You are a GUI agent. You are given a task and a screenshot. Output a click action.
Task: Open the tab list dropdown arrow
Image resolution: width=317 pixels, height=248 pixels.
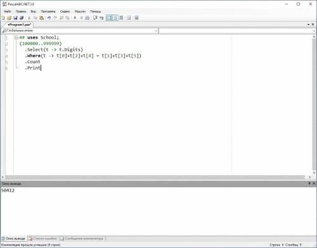309,25
